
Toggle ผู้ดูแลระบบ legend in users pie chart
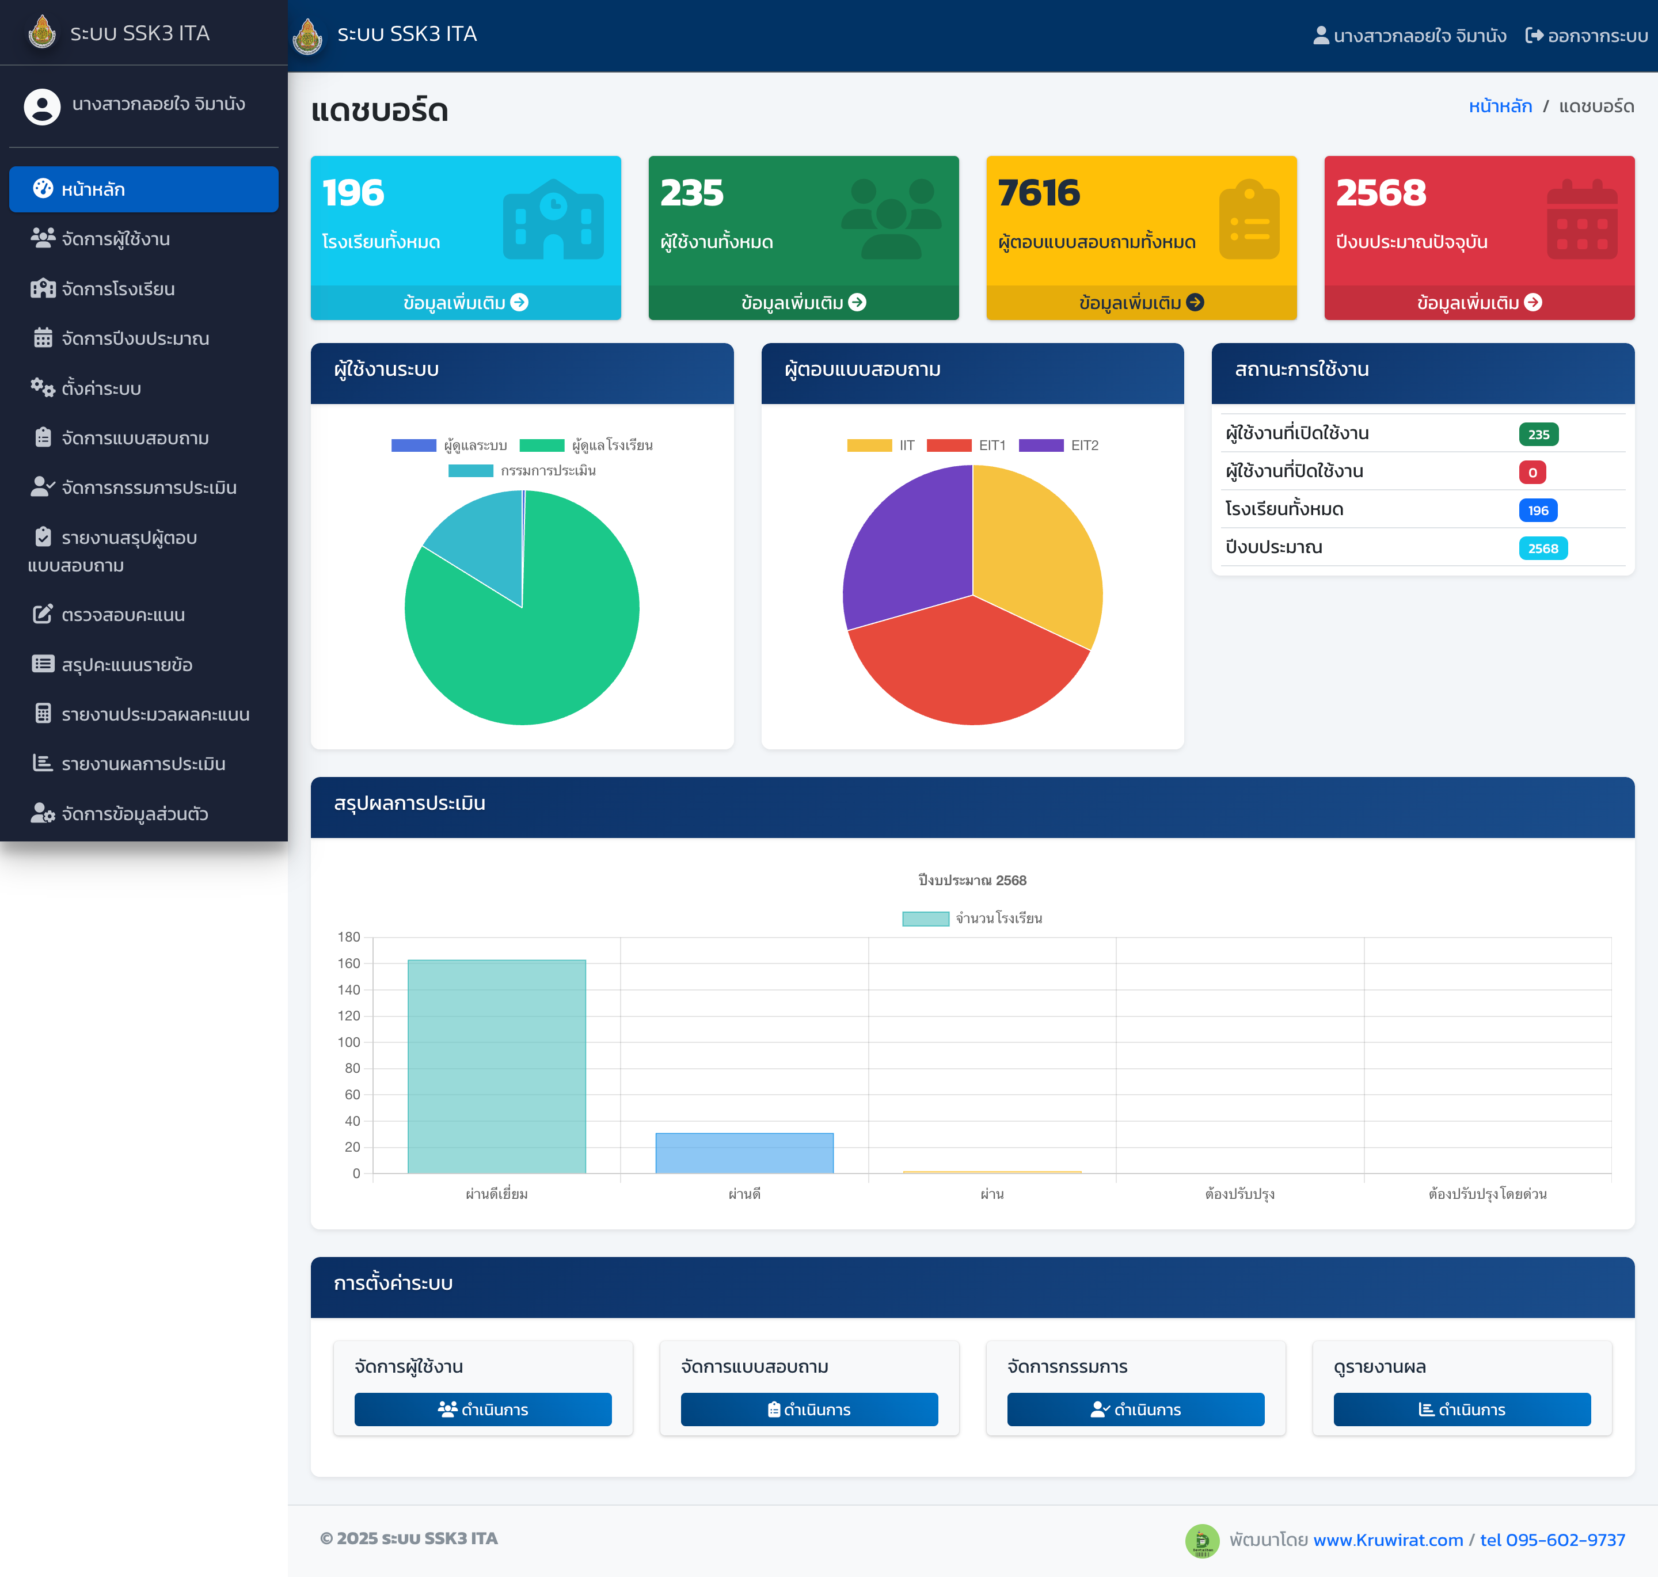coord(448,445)
